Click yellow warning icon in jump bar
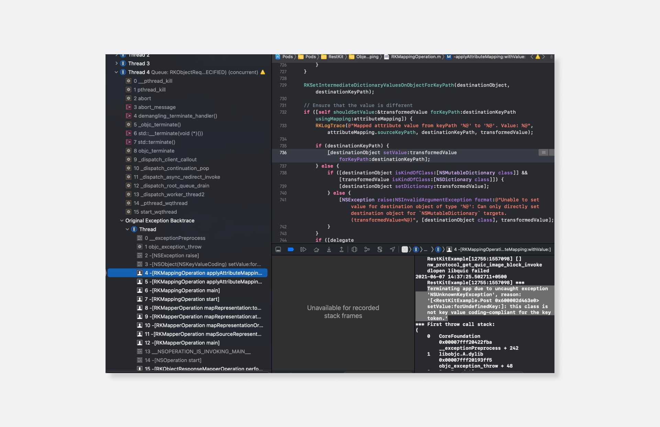The height and width of the screenshot is (427, 660). [538, 57]
